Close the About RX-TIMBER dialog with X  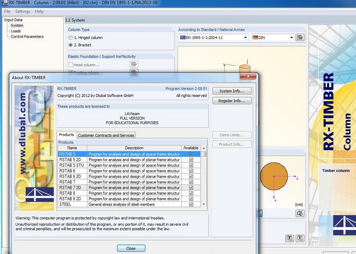pos(248,76)
